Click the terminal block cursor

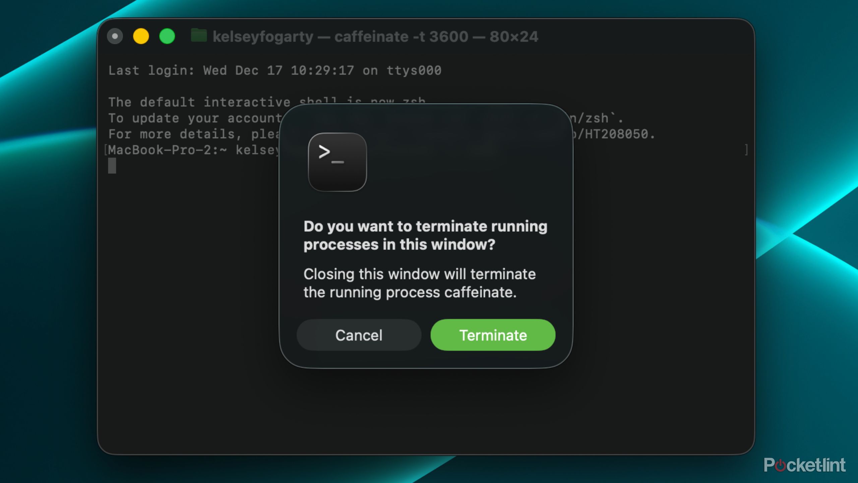(x=112, y=166)
